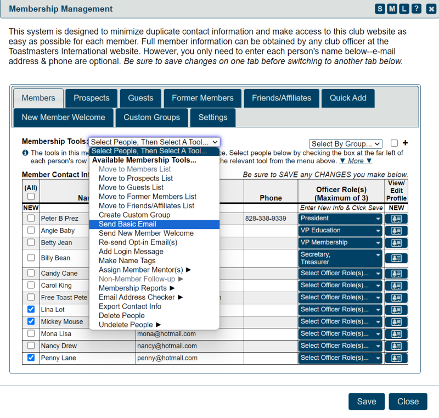Image resolution: width=439 pixels, height=418 pixels.
Task: Select Add Login Message menu option
Action: pos(154,252)
